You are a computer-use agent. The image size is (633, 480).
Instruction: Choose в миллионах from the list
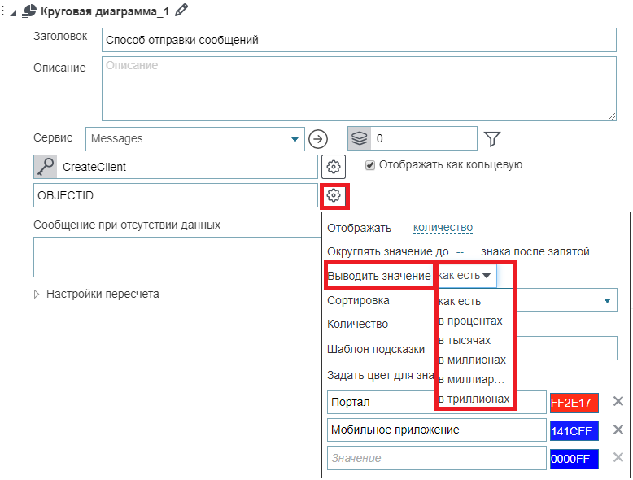tap(472, 360)
